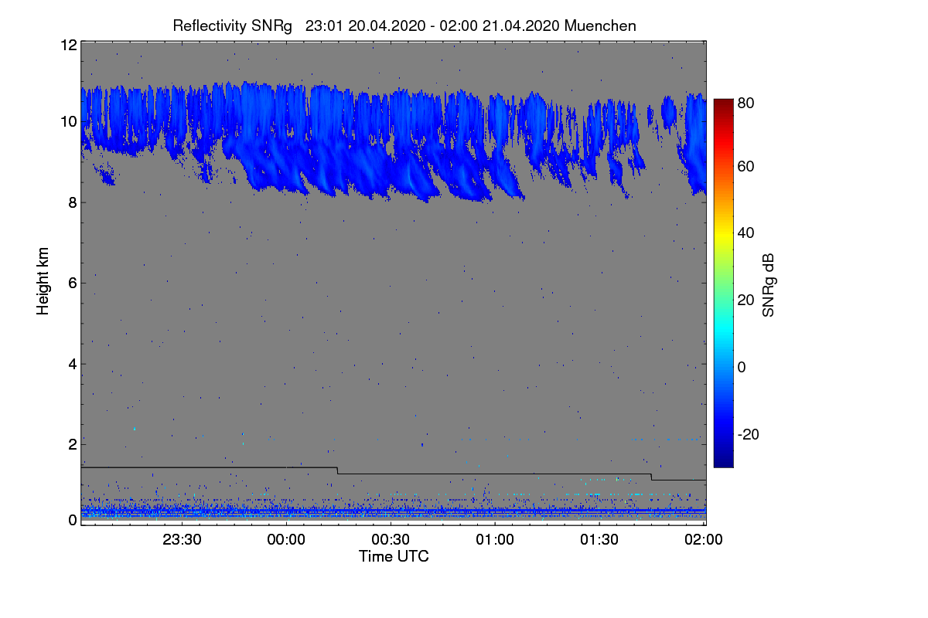The image size is (928, 618).
Task: Click the height axis value 6
Action: click(72, 283)
